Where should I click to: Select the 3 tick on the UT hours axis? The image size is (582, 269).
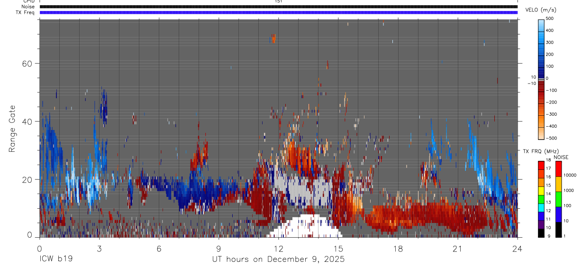coord(99,249)
